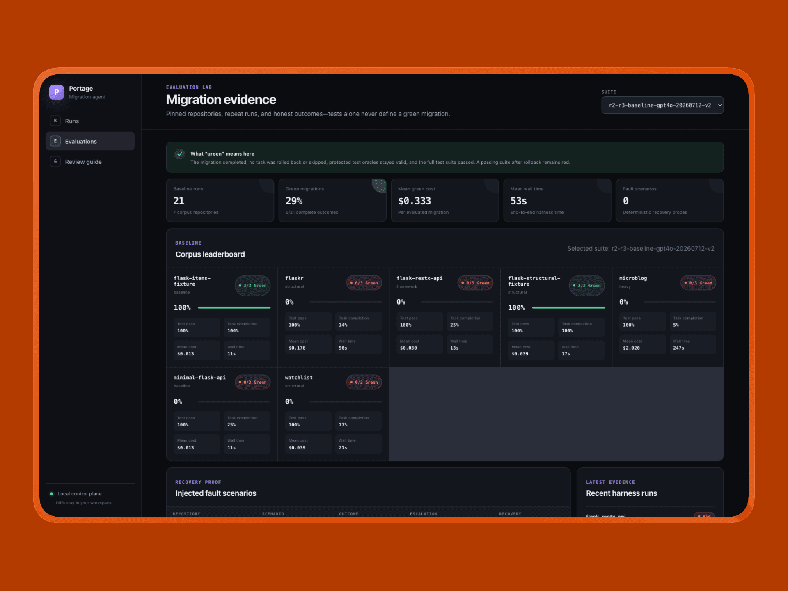Click the green checkmark icon in the notice
Screen dimensions: 788x591
[x=179, y=154]
